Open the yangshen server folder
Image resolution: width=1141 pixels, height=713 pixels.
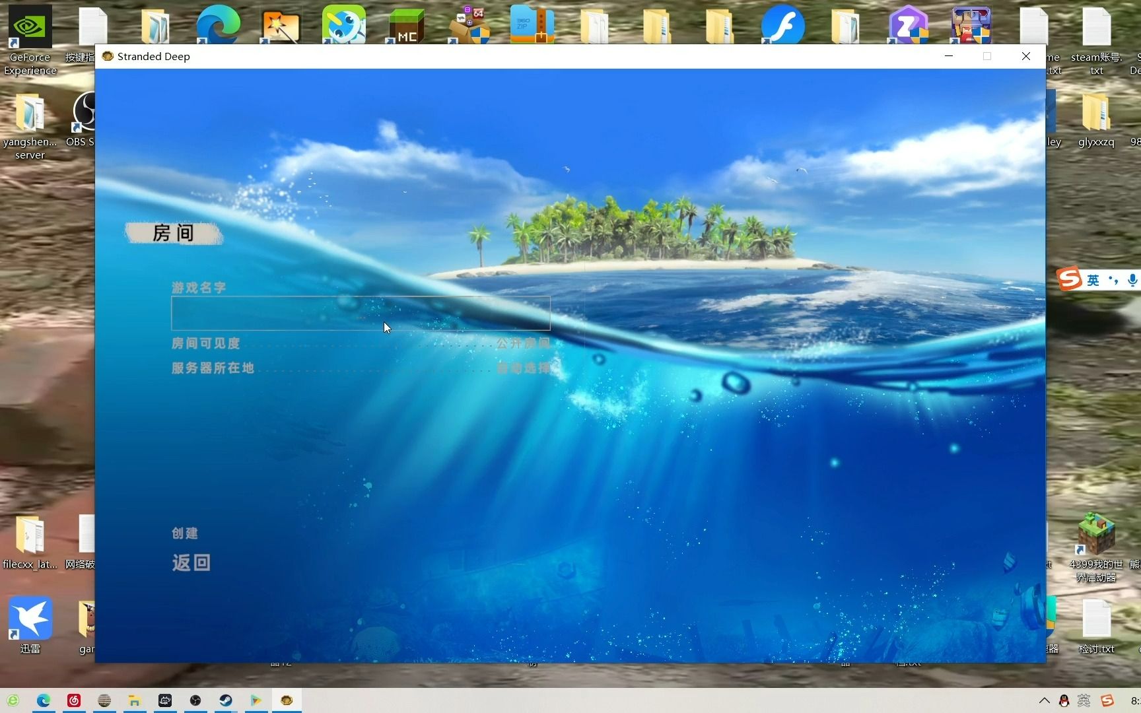click(30, 127)
